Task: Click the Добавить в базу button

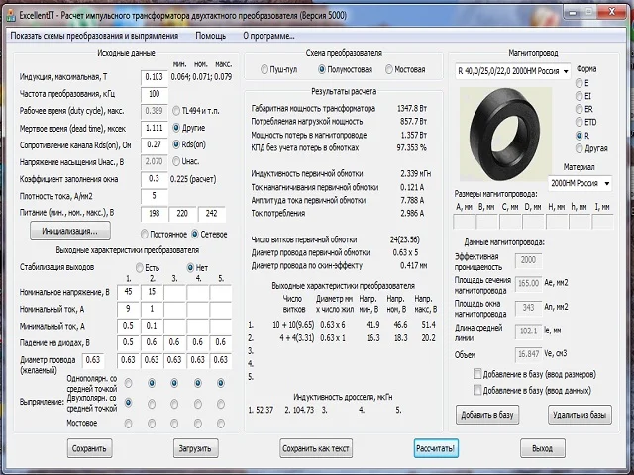Action: tap(485, 415)
